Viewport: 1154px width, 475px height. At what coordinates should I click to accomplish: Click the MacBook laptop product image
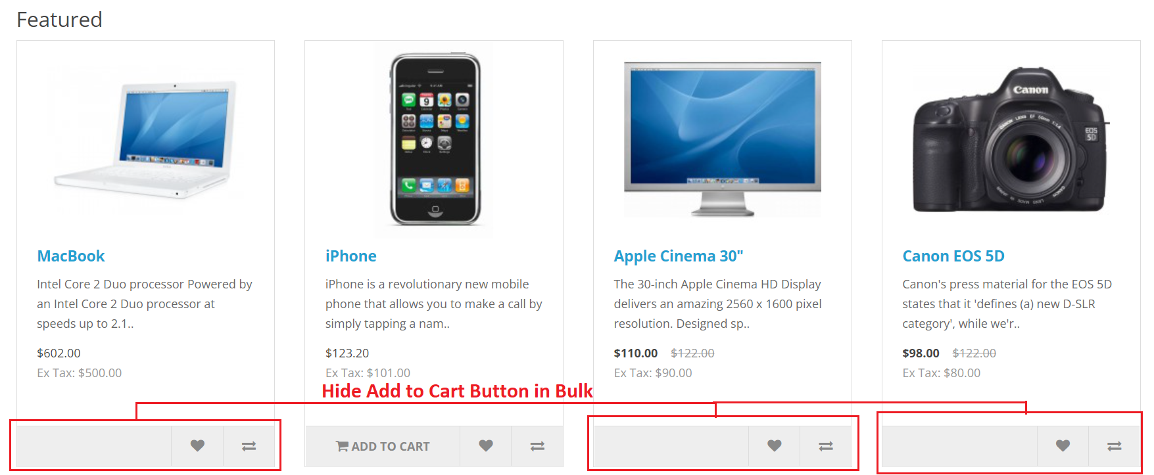click(145, 139)
